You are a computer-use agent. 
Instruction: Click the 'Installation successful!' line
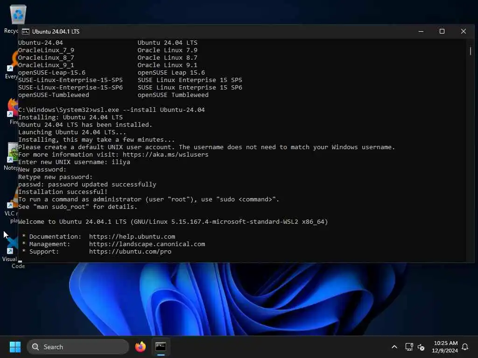point(63,192)
